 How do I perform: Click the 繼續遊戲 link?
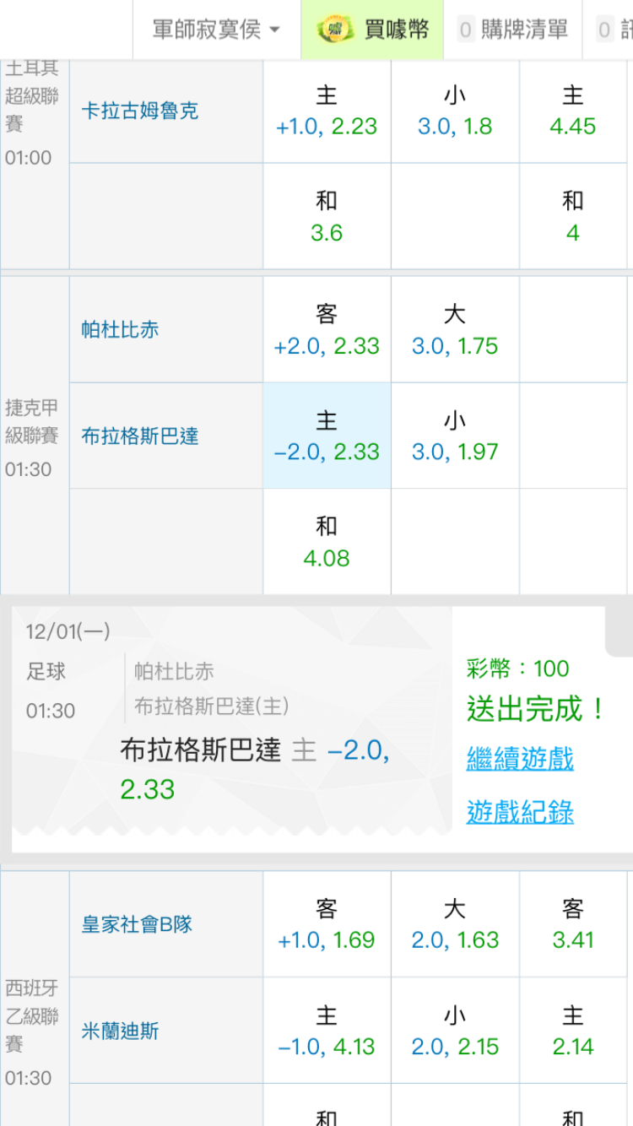tap(520, 758)
